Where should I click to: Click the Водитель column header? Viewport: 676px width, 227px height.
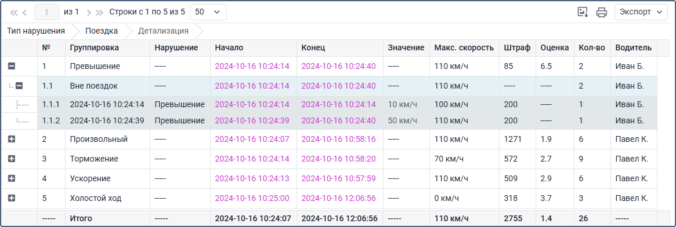tap(633, 47)
